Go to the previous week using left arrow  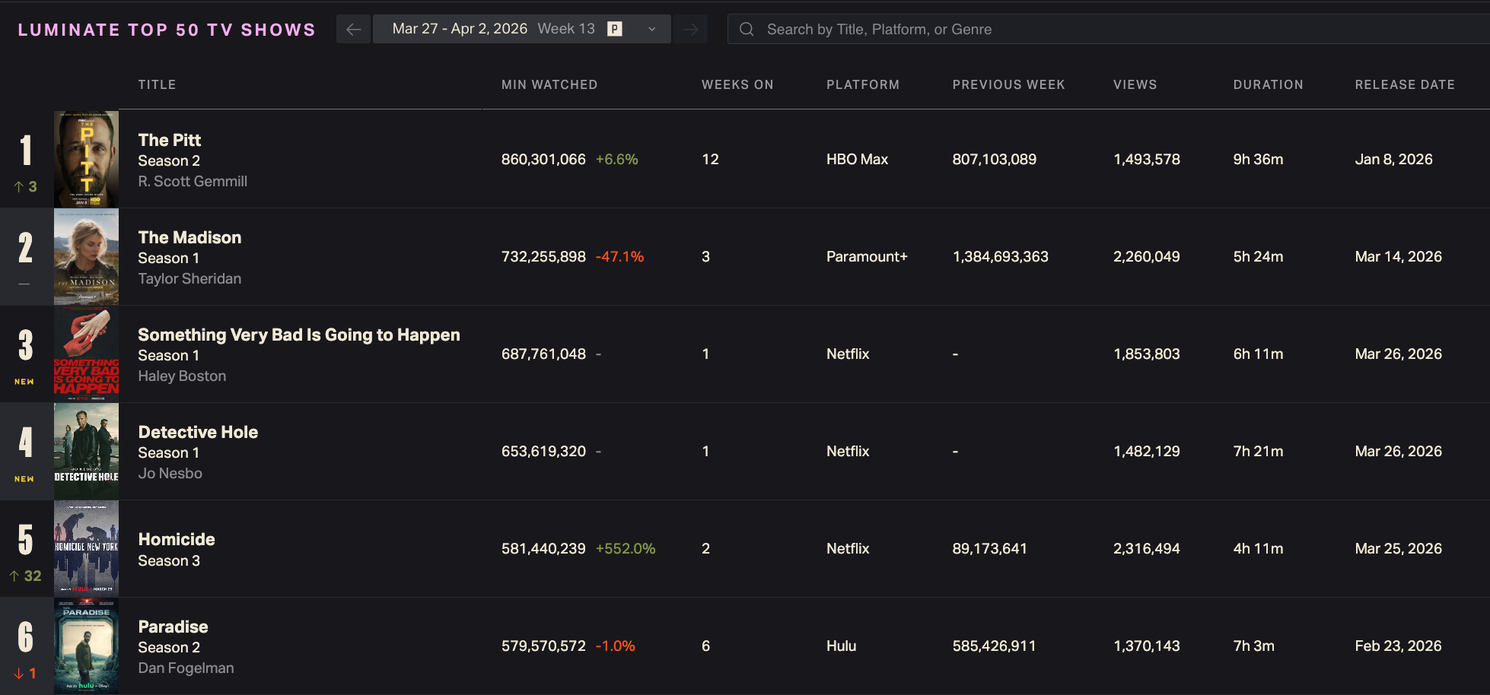pyautogui.click(x=353, y=30)
